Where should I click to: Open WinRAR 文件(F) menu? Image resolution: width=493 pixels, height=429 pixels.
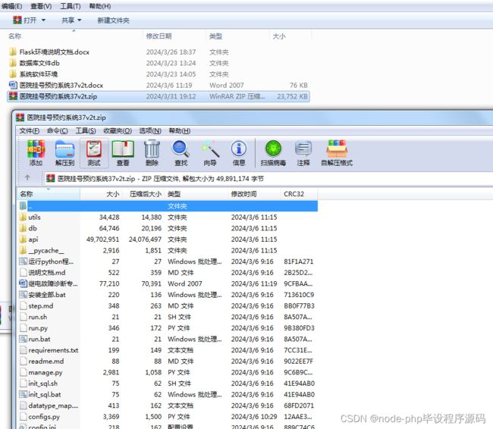click(x=30, y=130)
